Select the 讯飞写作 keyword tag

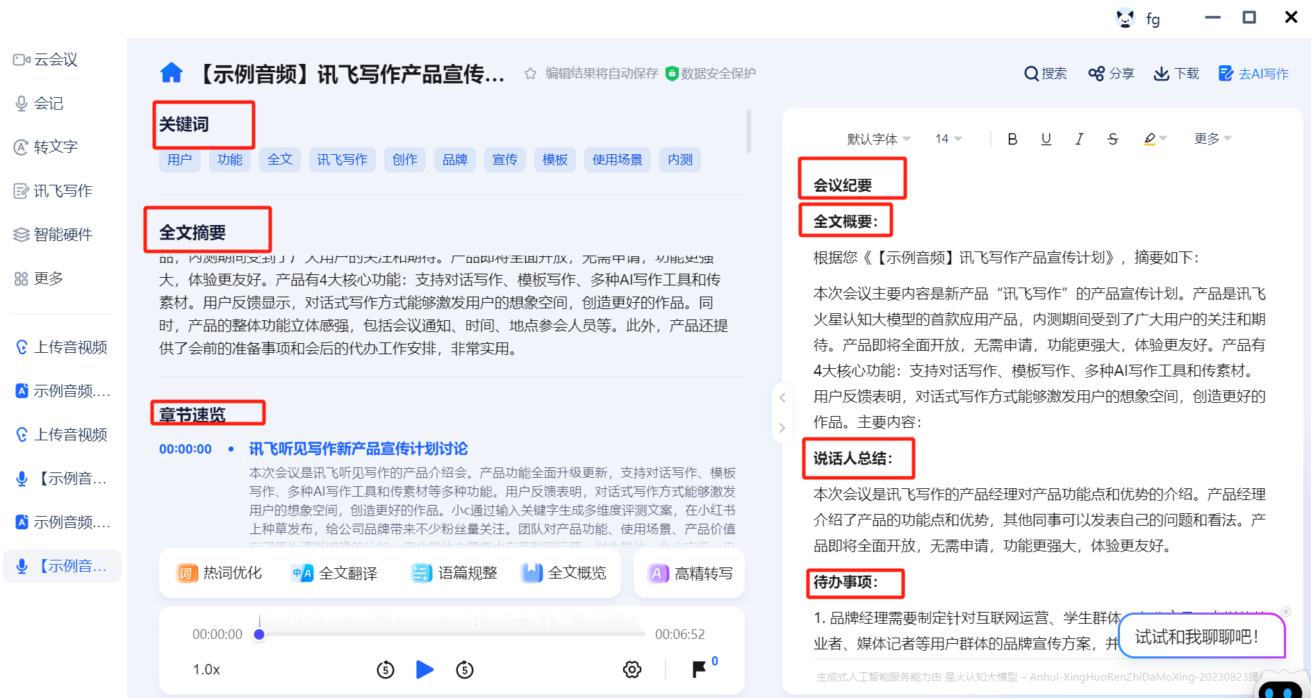click(343, 160)
